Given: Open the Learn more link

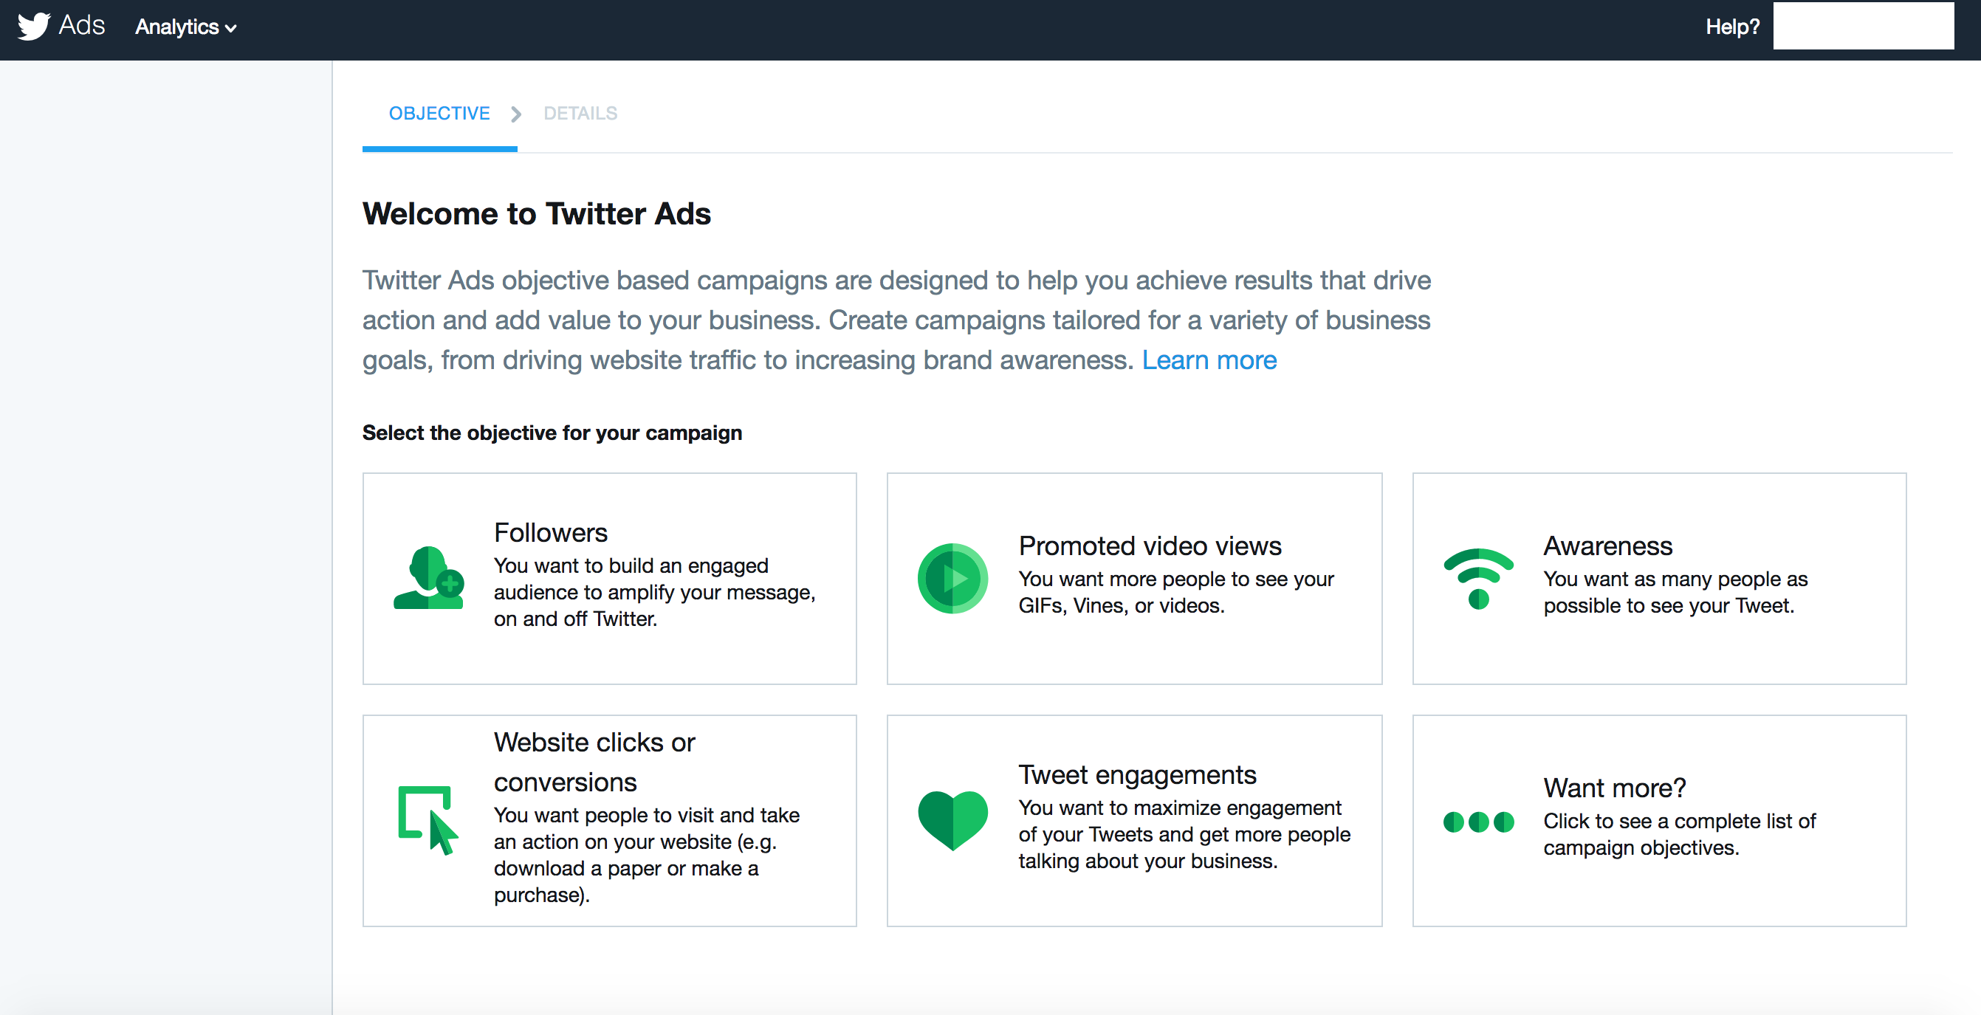Looking at the screenshot, I should [x=1209, y=360].
